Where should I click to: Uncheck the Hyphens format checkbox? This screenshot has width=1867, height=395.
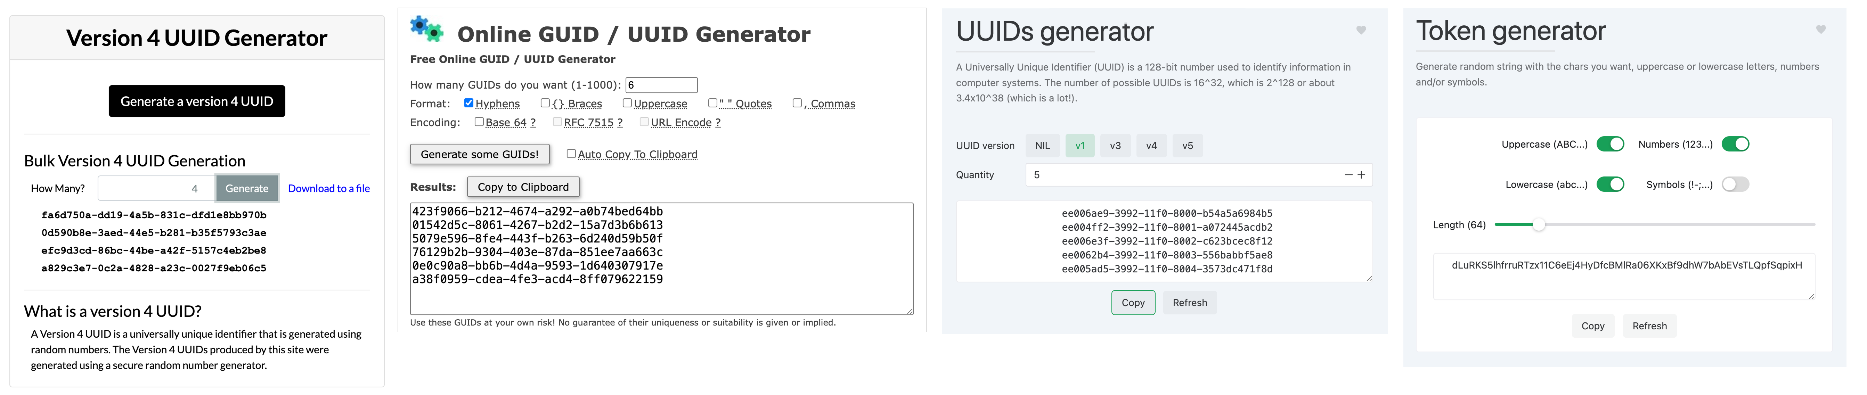(x=469, y=103)
